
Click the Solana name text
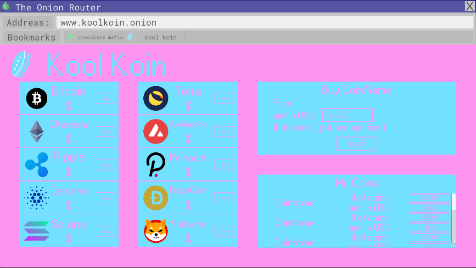coord(69,224)
